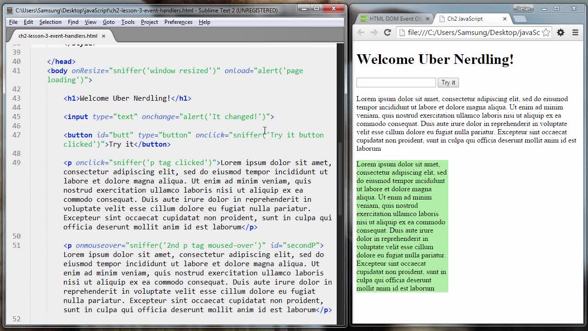The height and width of the screenshot is (331, 588).
Task: Open the Tools menu
Action: [x=128, y=22]
